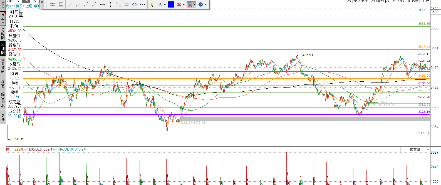Click the 3553.35 level label
Screen dimensions: 441x185
424,24
